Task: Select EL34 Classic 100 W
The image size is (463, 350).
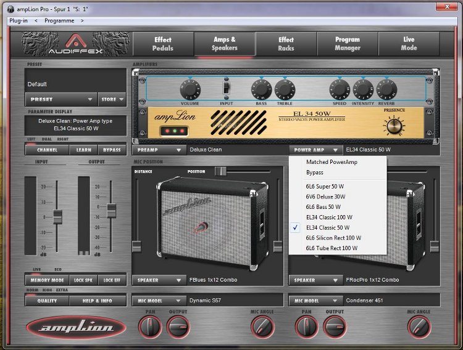Action: point(338,218)
